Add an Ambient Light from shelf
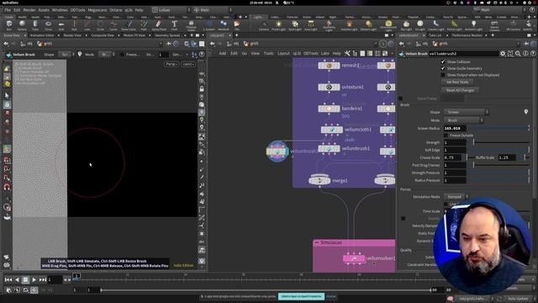 click(x=473, y=24)
